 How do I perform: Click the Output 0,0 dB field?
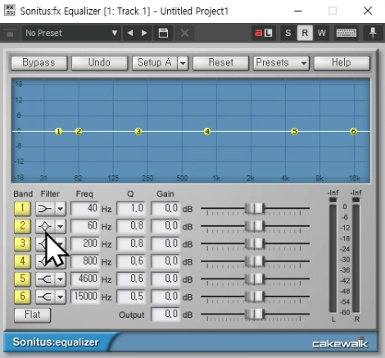point(165,315)
